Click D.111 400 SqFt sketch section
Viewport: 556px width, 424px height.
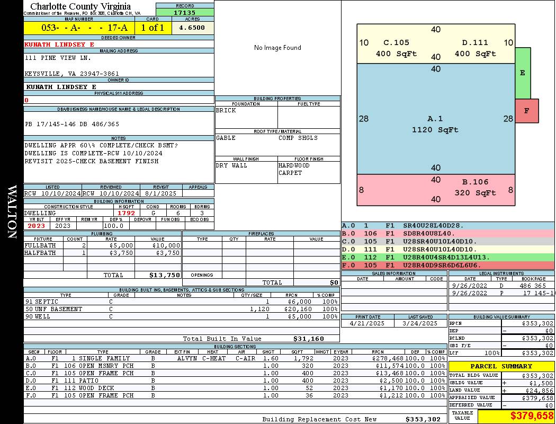point(475,48)
